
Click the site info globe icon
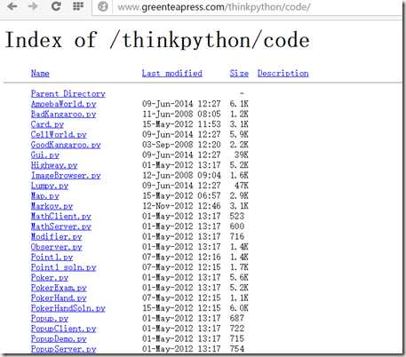pos(102,6)
